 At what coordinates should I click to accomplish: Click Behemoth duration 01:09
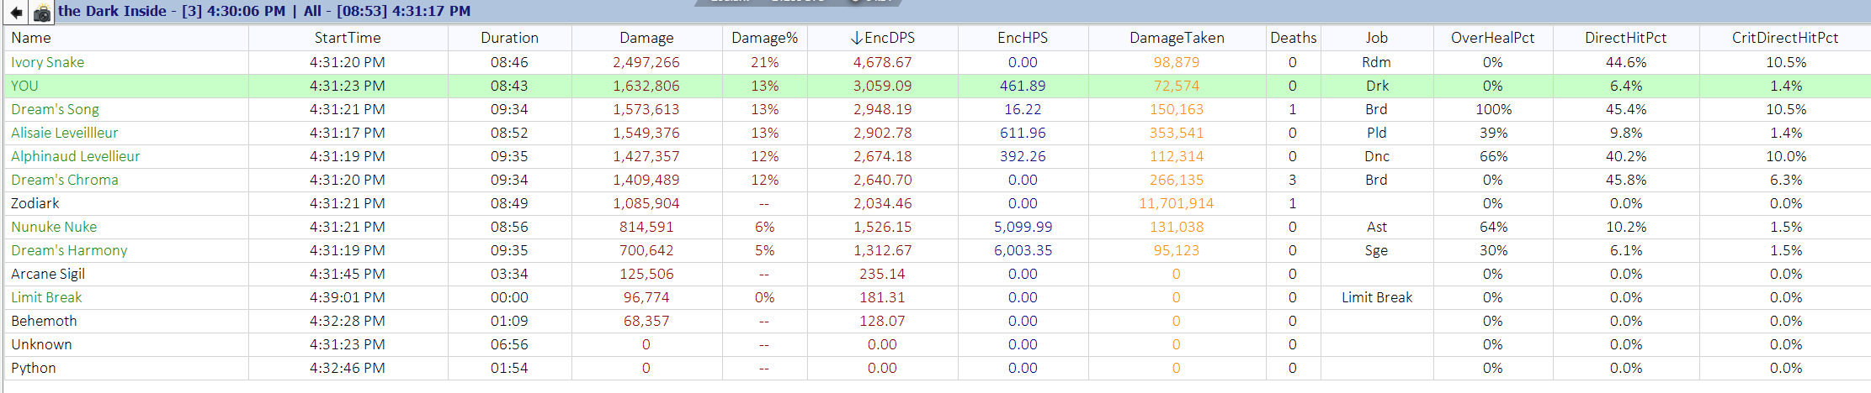coord(509,321)
